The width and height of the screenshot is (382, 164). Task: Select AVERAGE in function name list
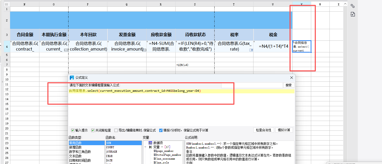click(124, 152)
